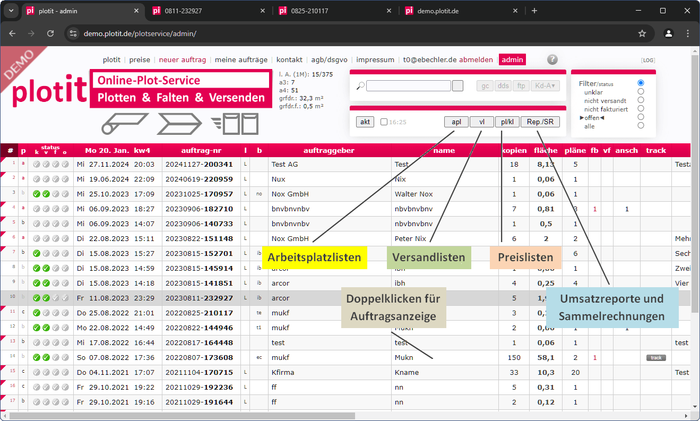Select the "alle" filter radio button
The height and width of the screenshot is (421, 700).
pyautogui.click(x=641, y=125)
